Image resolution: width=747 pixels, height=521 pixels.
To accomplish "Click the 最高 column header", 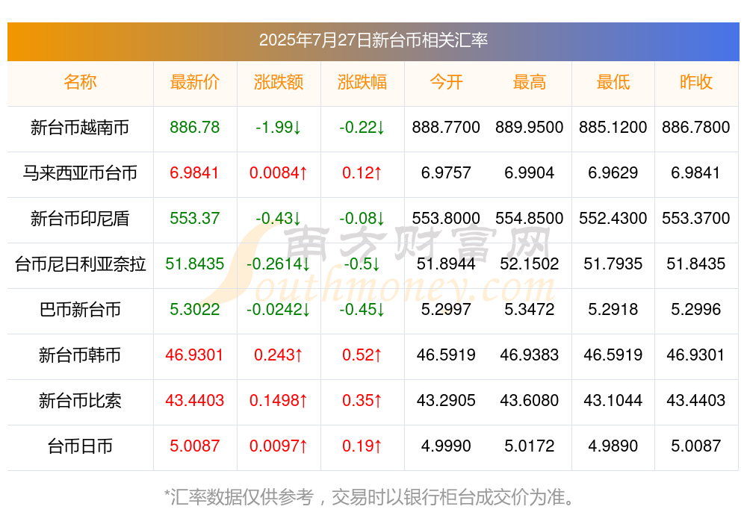I will [x=530, y=82].
